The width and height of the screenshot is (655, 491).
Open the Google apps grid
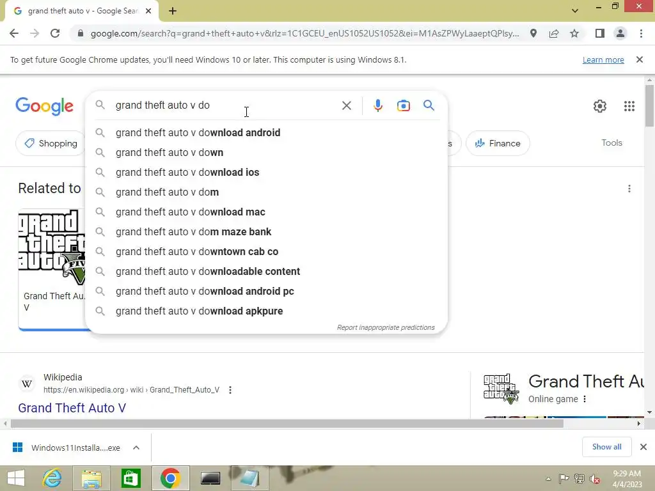629,106
